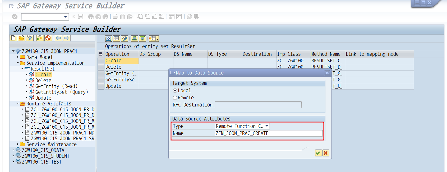Click the Sort Descending icon
The image size is (447, 172).
point(142,39)
